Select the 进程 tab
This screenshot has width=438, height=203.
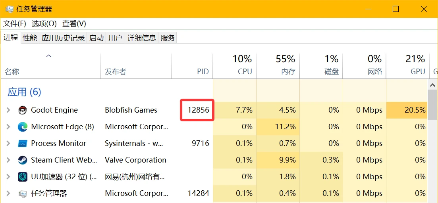pyautogui.click(x=11, y=37)
